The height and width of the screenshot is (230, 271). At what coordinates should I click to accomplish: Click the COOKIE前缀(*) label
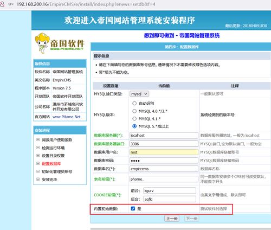pyautogui.click(x=108, y=195)
